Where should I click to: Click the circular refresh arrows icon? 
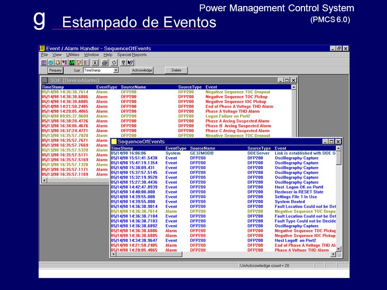(114, 63)
